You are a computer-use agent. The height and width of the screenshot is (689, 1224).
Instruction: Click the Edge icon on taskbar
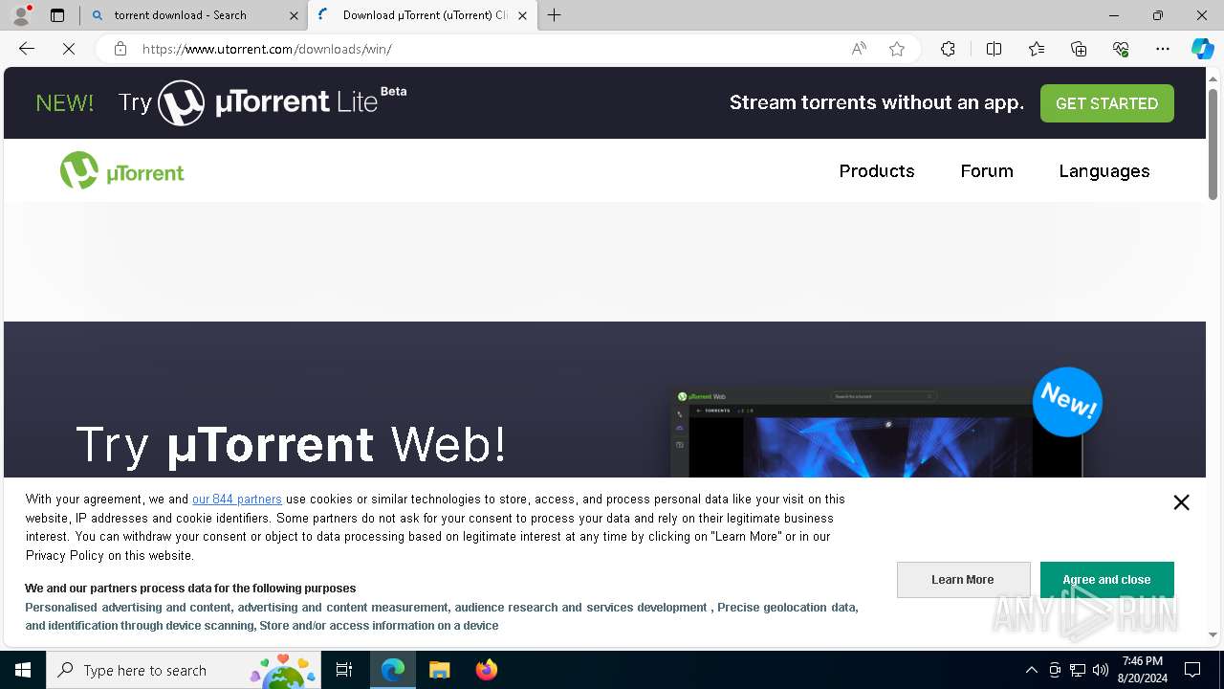tap(393, 670)
